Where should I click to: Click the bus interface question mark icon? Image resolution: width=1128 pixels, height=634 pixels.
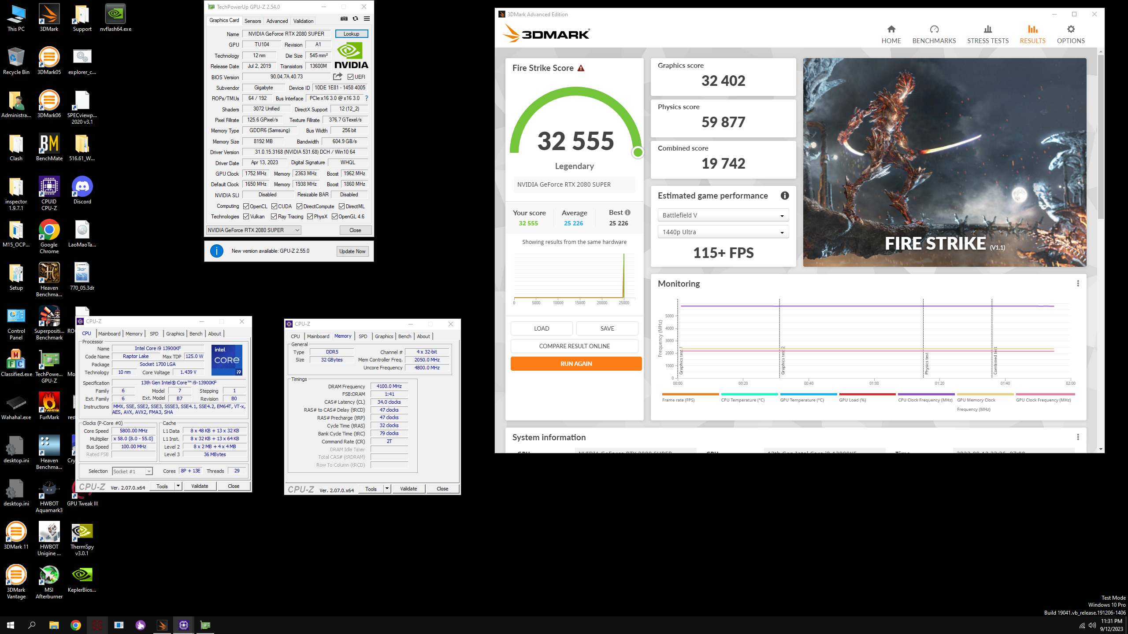tap(367, 98)
